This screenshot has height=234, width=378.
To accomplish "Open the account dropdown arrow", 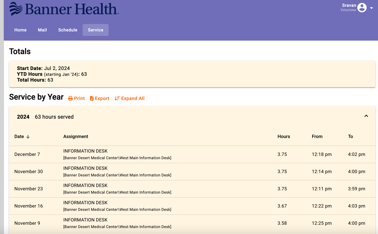I will pos(372,8).
